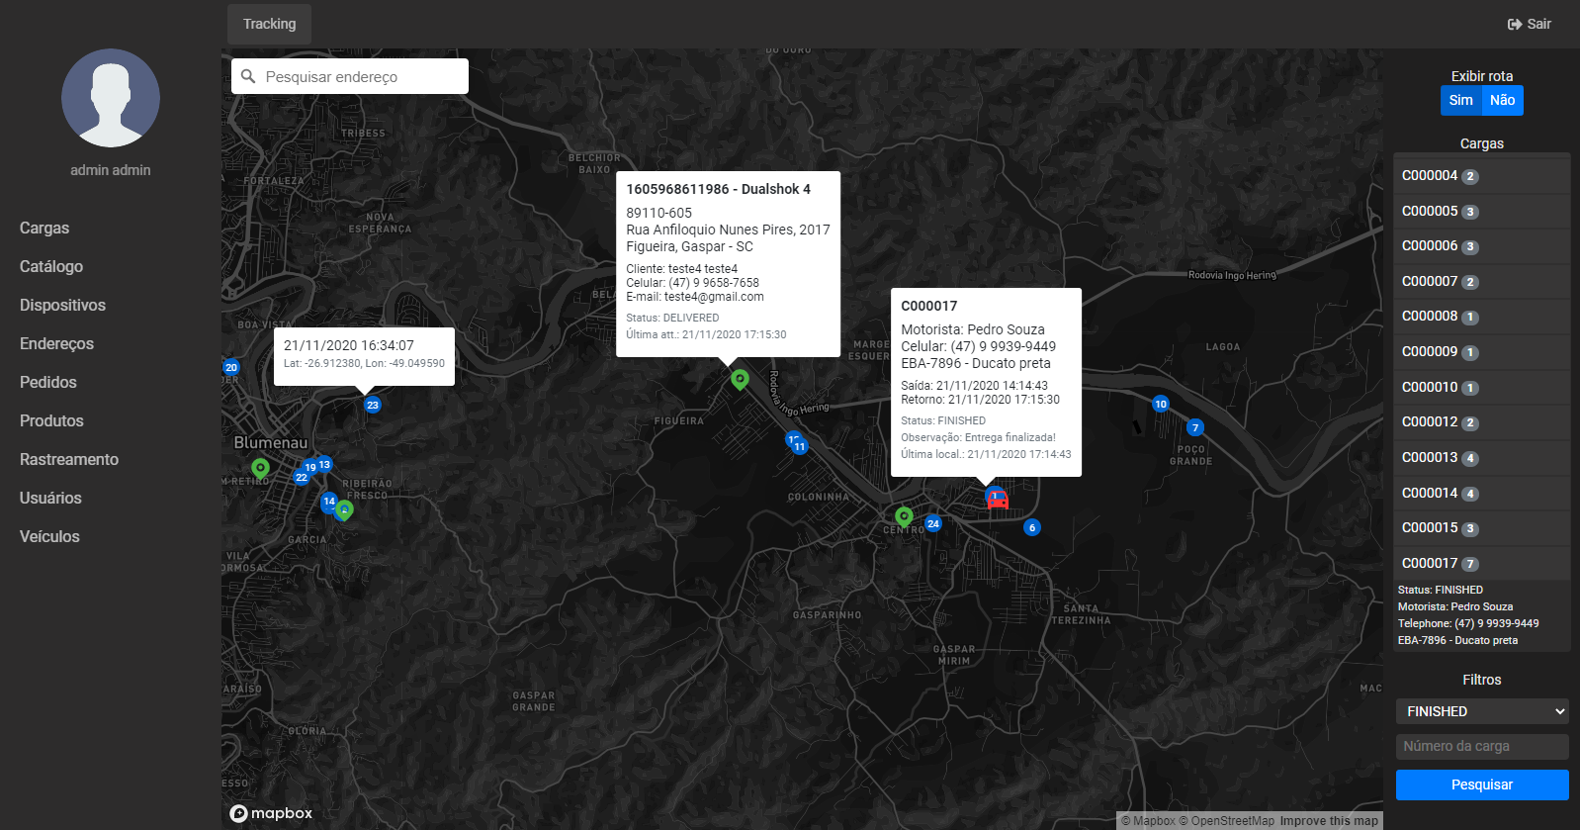Image resolution: width=1580 pixels, height=830 pixels.
Task: Expand cargo C000004 in the list
Action: click(x=1482, y=175)
